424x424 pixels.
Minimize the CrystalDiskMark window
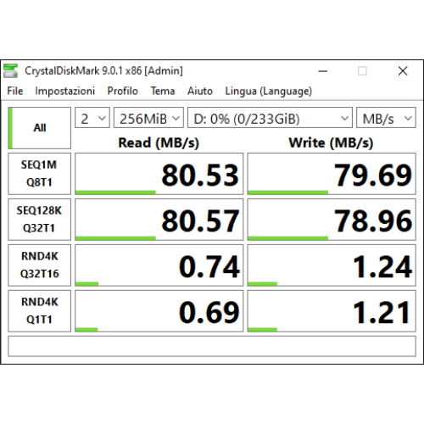[x=323, y=71]
